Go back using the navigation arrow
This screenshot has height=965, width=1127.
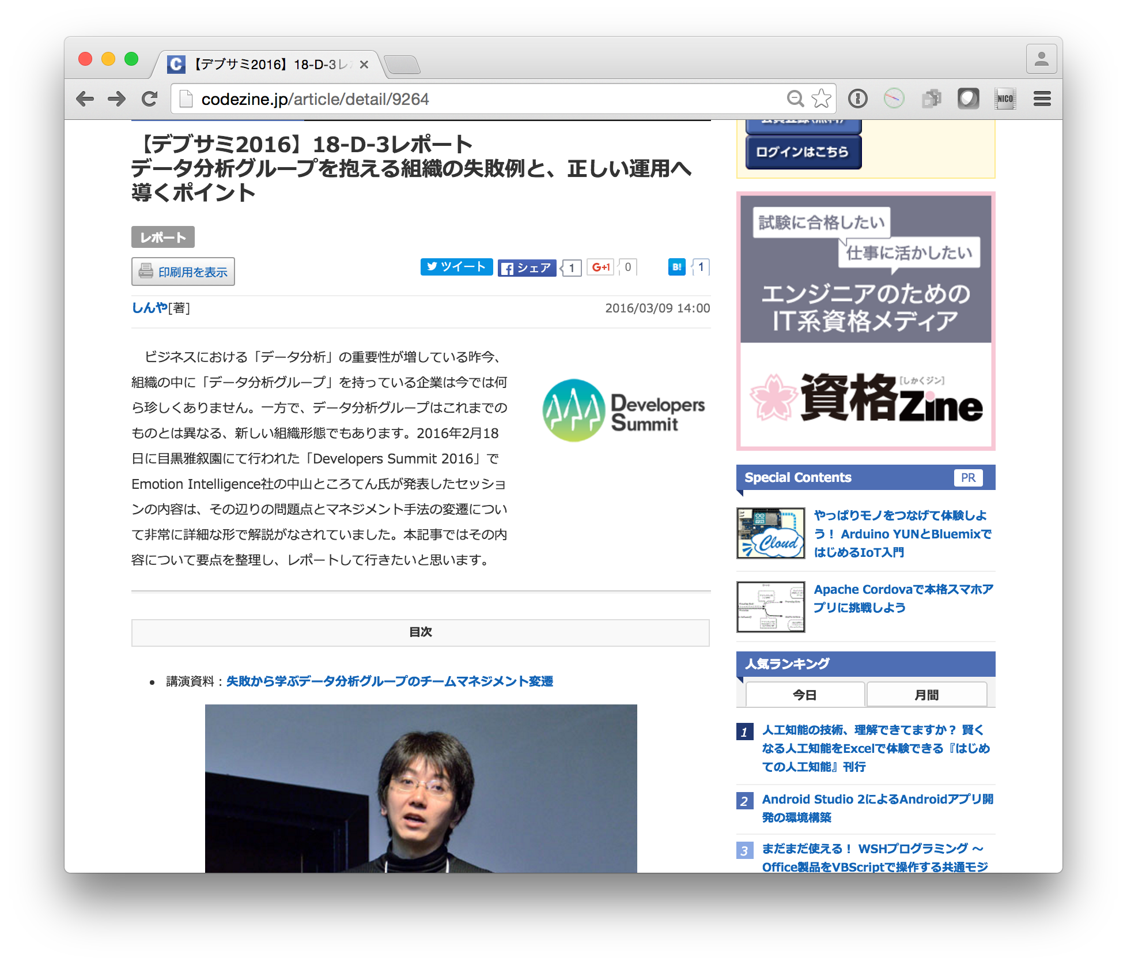[85, 99]
